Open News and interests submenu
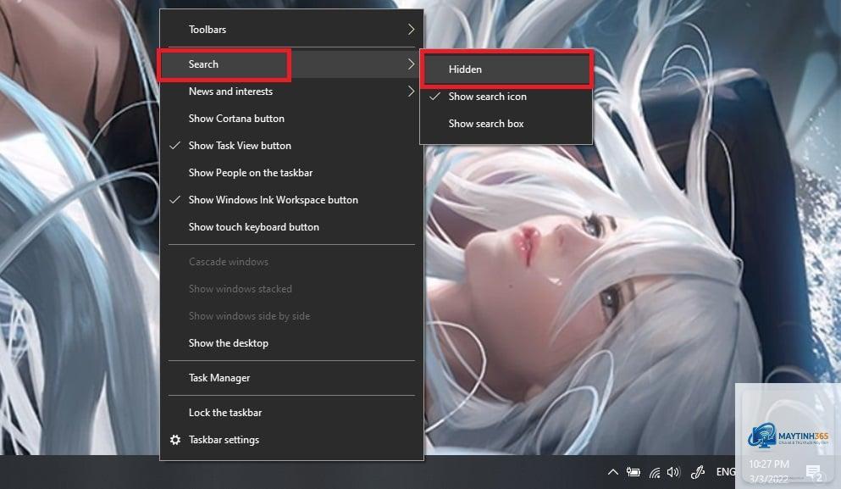This screenshot has width=841, height=489. point(291,92)
